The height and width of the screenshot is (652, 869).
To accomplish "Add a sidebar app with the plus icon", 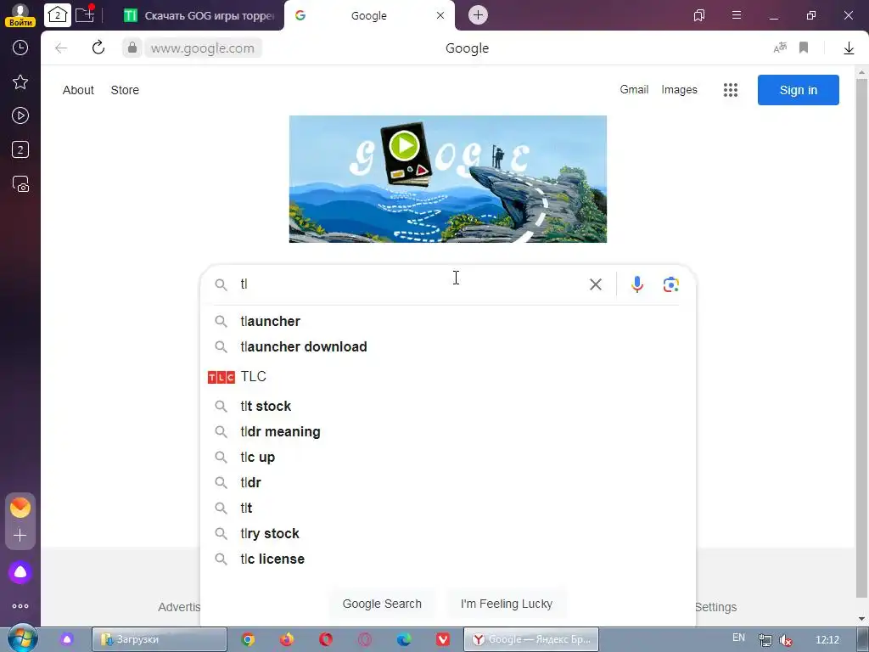I will [x=20, y=535].
